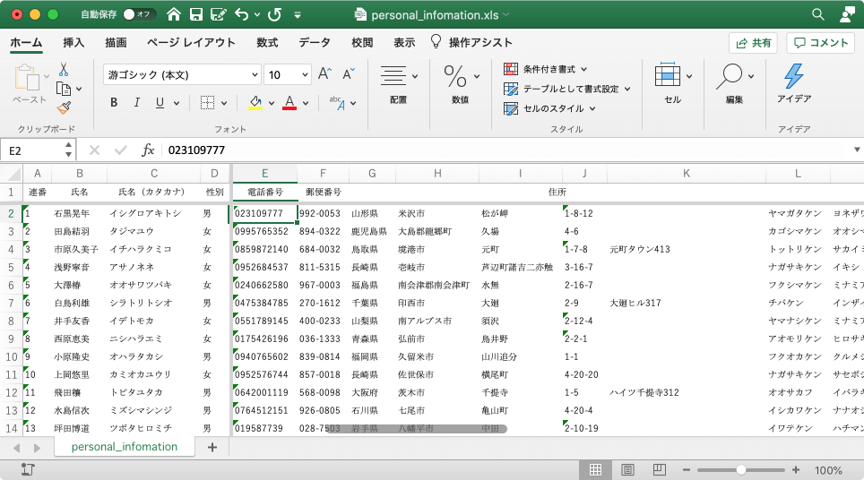Toggle Bold formatting
The width and height of the screenshot is (864, 480).
[114, 102]
